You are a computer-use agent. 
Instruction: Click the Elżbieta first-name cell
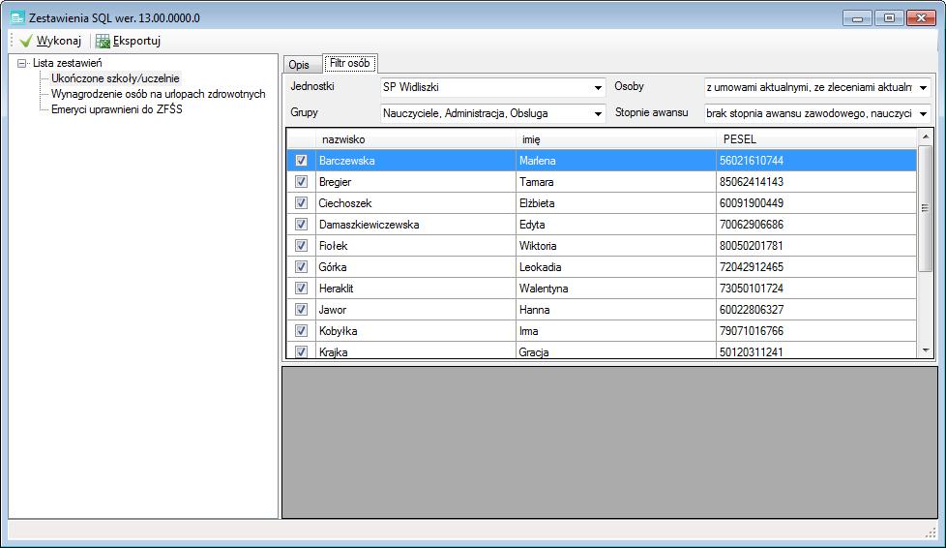point(616,203)
